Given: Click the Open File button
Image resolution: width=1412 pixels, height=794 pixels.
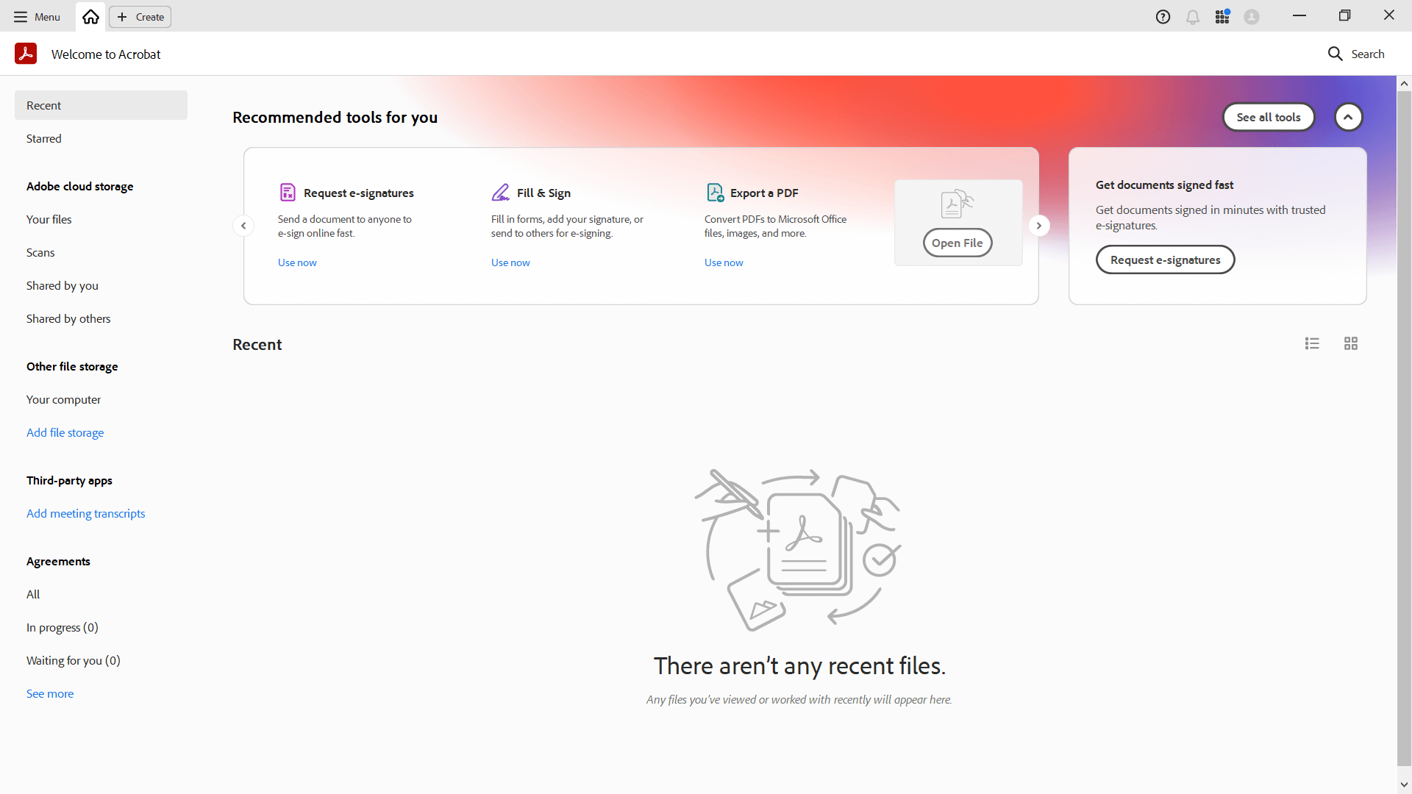Looking at the screenshot, I should click(958, 243).
